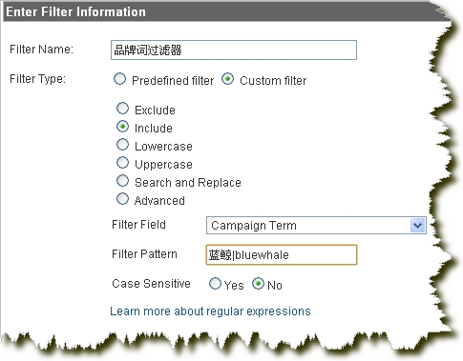The height and width of the screenshot is (361, 463).
Task: Click the Filter Name label text
Action: point(42,50)
